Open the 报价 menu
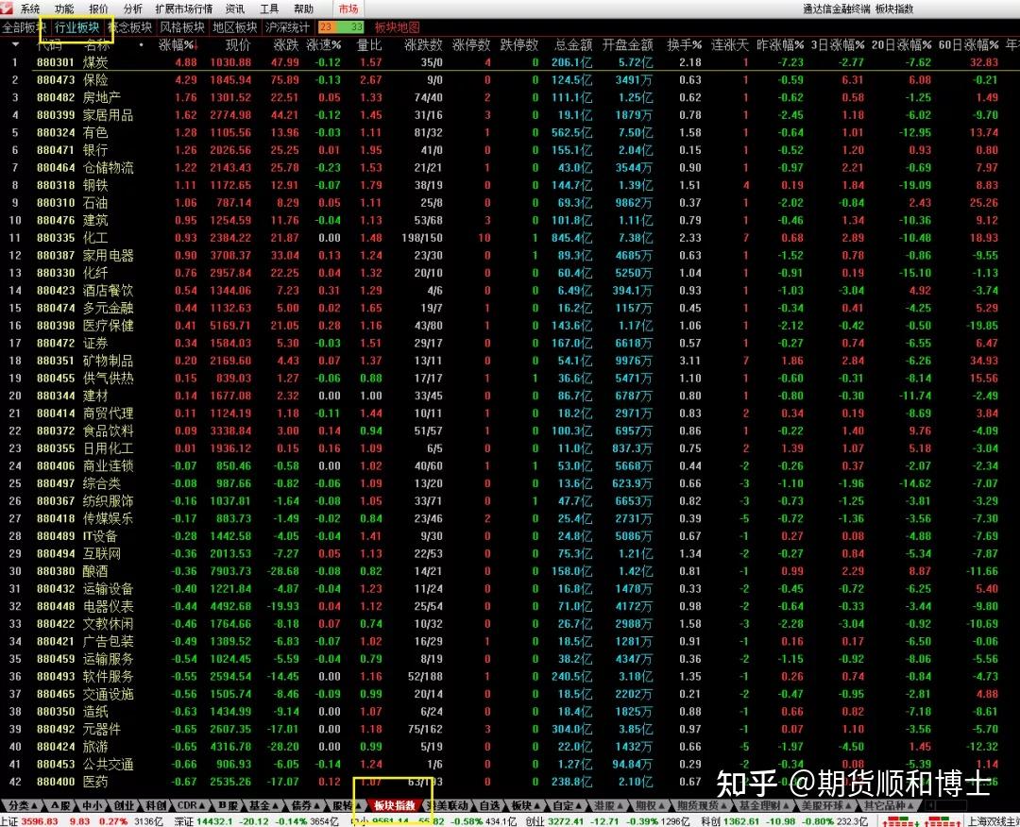Image resolution: width=1020 pixels, height=827 pixels. 98,8
